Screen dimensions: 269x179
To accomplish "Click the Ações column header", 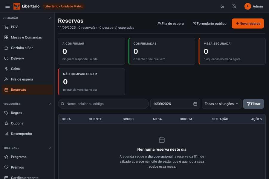I will pyautogui.click(x=256, y=119).
